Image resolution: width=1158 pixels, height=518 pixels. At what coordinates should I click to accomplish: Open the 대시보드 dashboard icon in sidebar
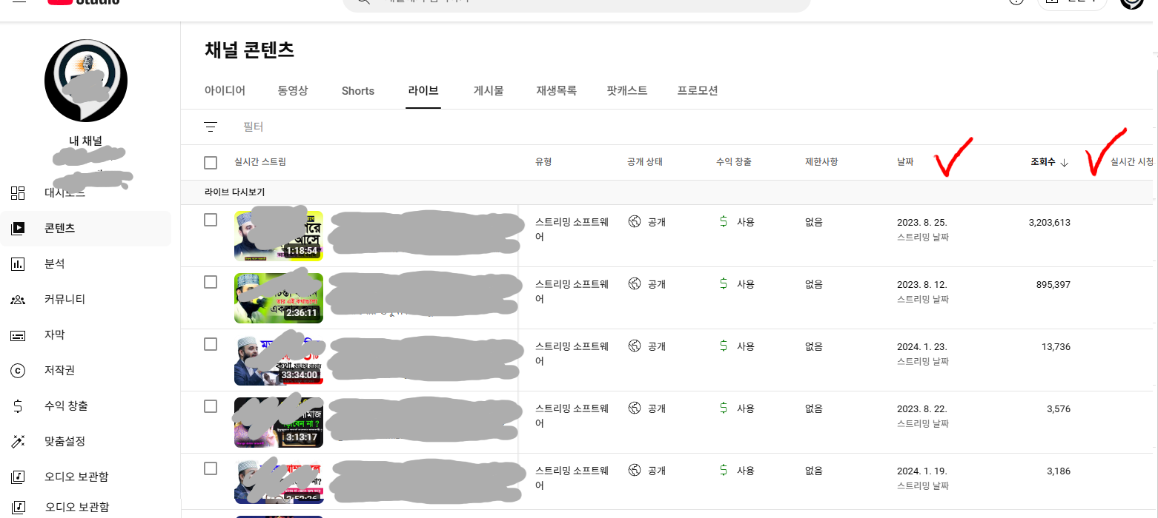[18, 193]
